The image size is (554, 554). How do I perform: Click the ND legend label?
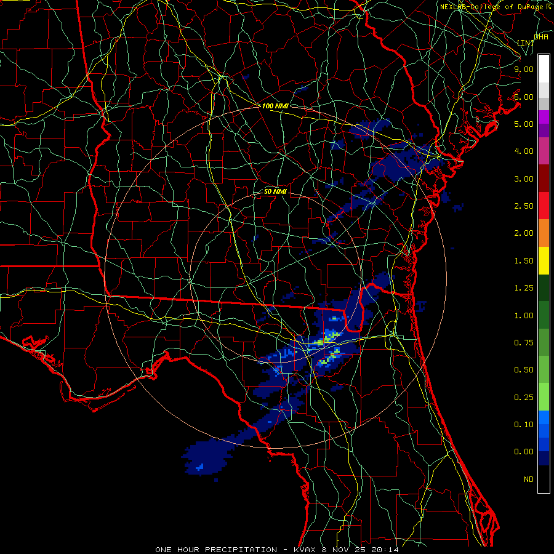pyautogui.click(x=529, y=480)
